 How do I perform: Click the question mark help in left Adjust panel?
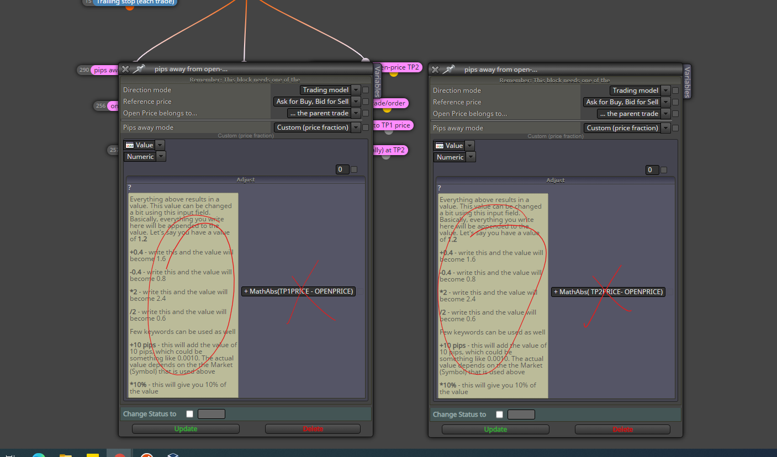pos(130,188)
